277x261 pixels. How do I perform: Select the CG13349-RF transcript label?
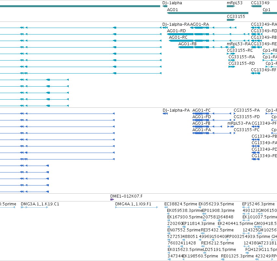[264, 70]
